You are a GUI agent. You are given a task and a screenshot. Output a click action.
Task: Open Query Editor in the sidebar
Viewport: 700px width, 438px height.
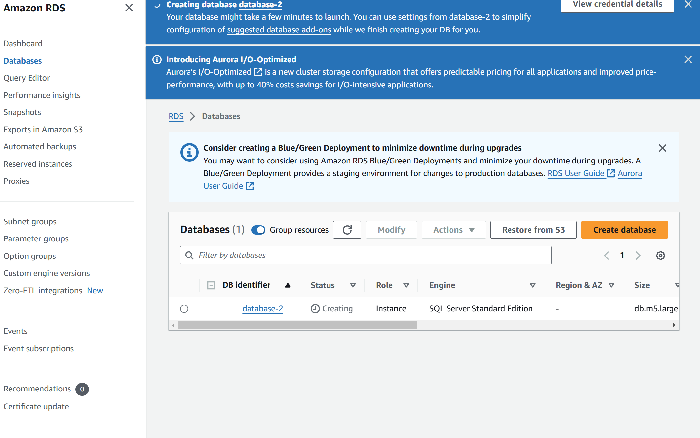(27, 78)
